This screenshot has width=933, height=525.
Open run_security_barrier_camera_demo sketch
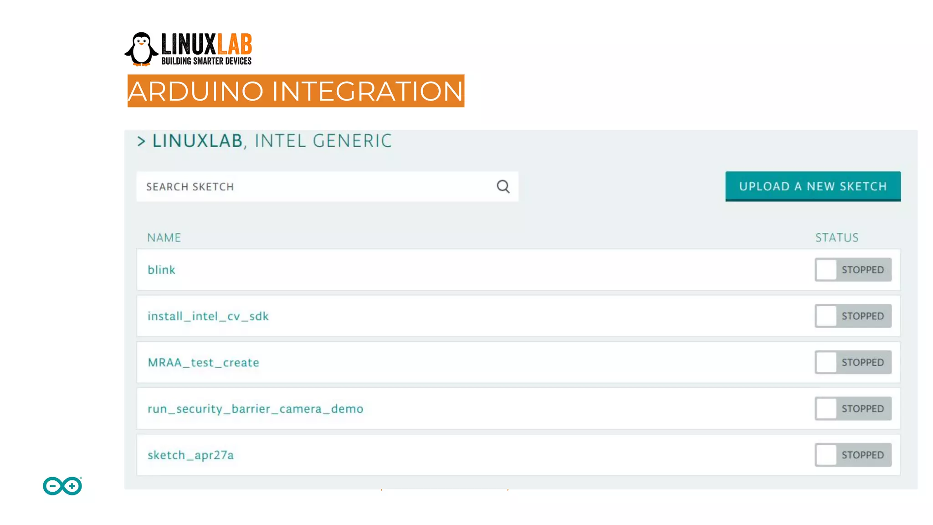255,409
